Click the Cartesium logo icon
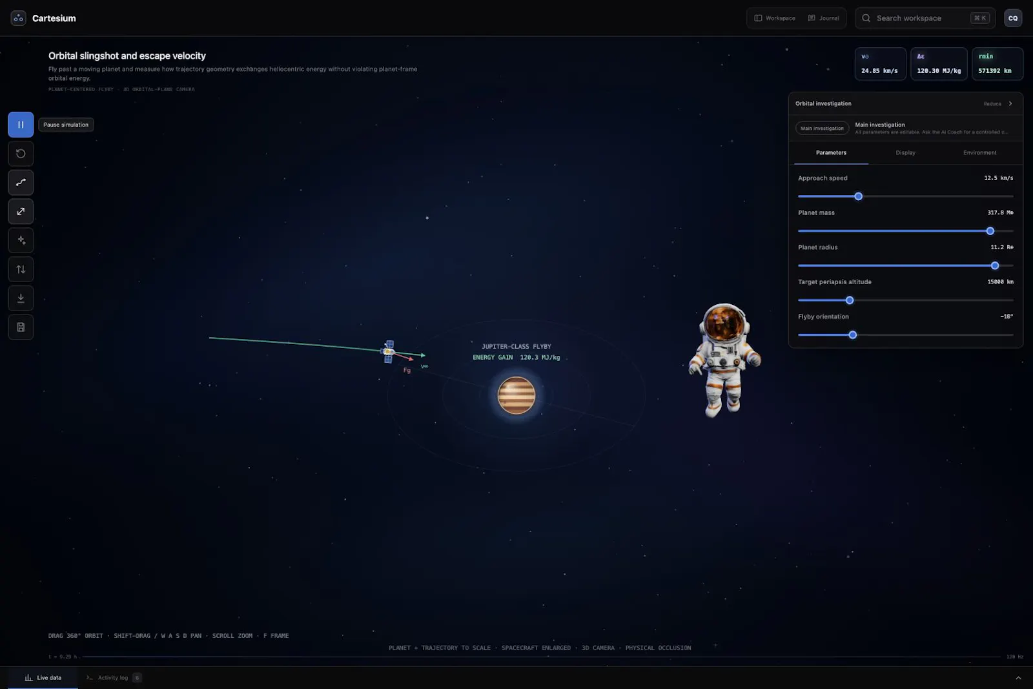 pos(18,18)
